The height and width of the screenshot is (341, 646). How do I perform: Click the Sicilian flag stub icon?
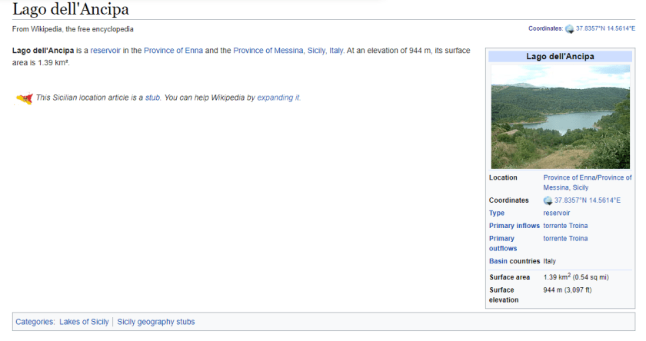click(x=24, y=98)
